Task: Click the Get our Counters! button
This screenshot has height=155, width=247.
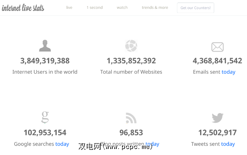Action: tap(195, 8)
